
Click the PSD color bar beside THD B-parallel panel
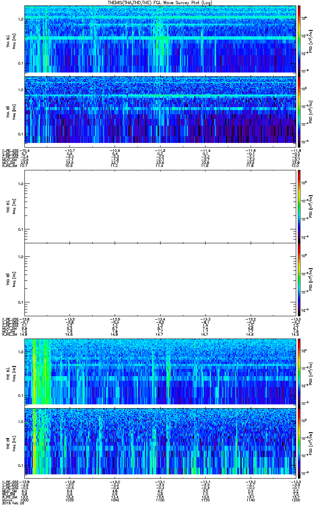coord(299,279)
